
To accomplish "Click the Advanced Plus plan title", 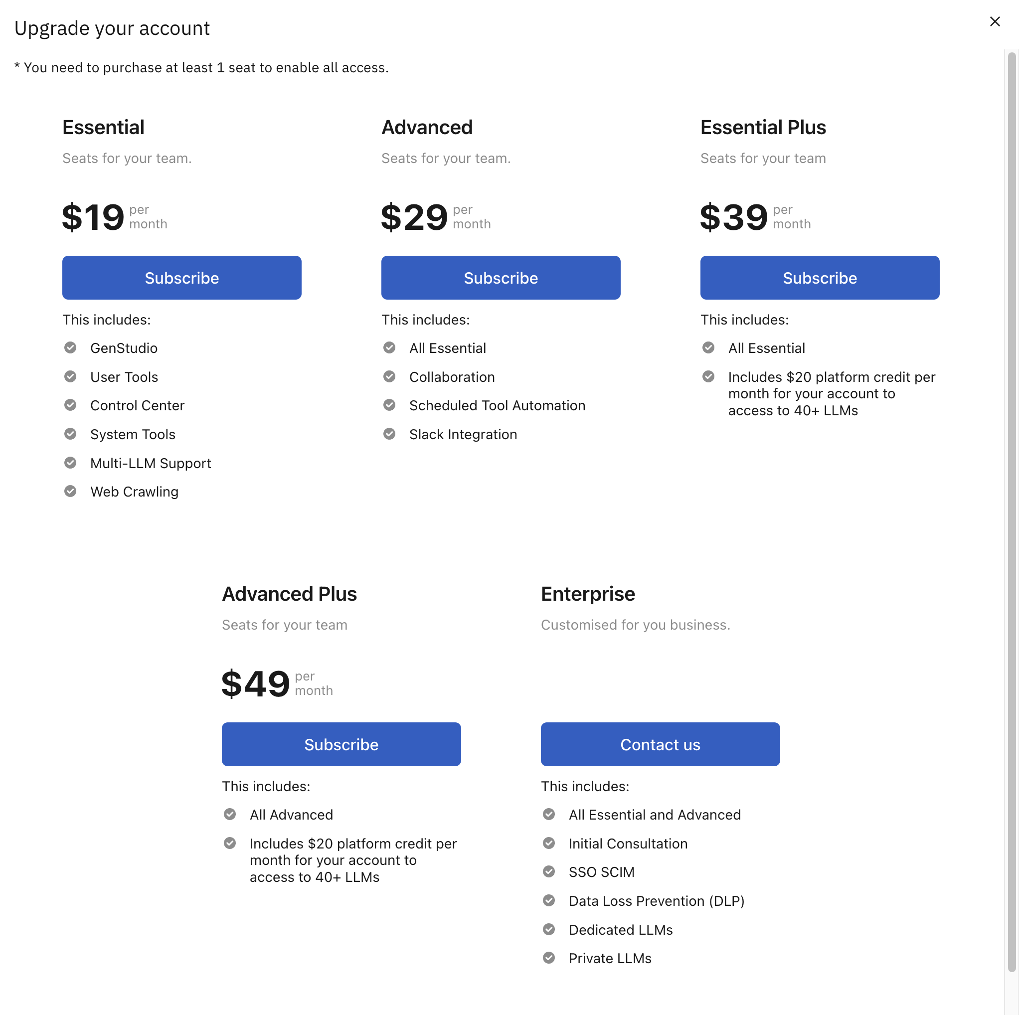I will pyautogui.click(x=289, y=593).
